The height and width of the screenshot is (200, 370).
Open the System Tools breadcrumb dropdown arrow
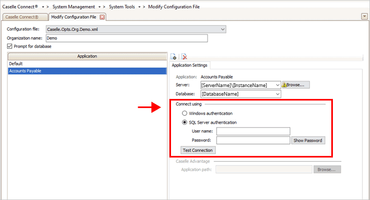pyautogui.click(x=139, y=7)
